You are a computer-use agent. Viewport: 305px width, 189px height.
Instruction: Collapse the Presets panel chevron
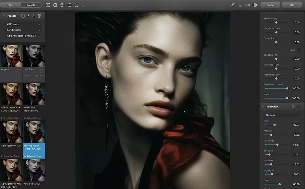pos(4,16)
